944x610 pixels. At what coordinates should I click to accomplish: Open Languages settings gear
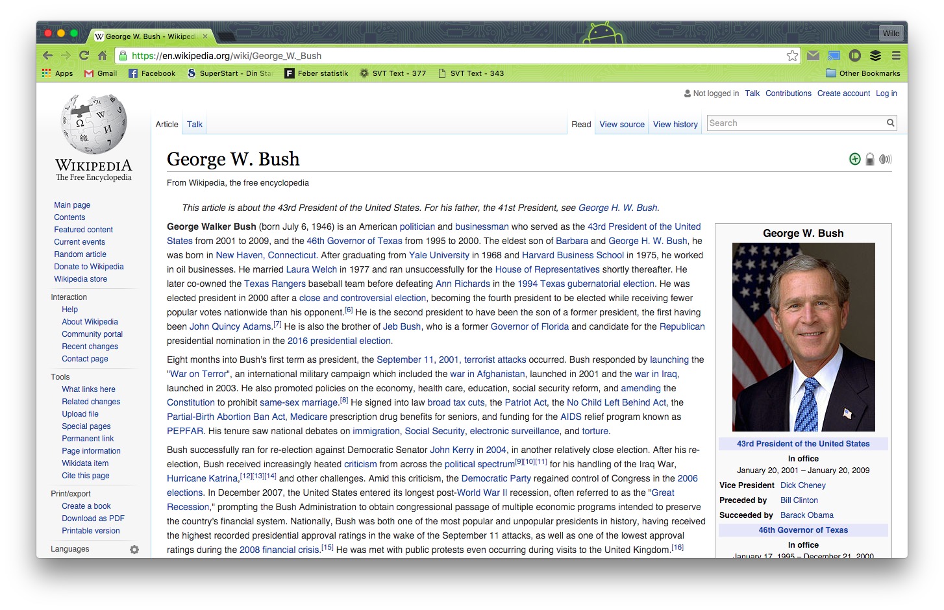[x=134, y=550]
